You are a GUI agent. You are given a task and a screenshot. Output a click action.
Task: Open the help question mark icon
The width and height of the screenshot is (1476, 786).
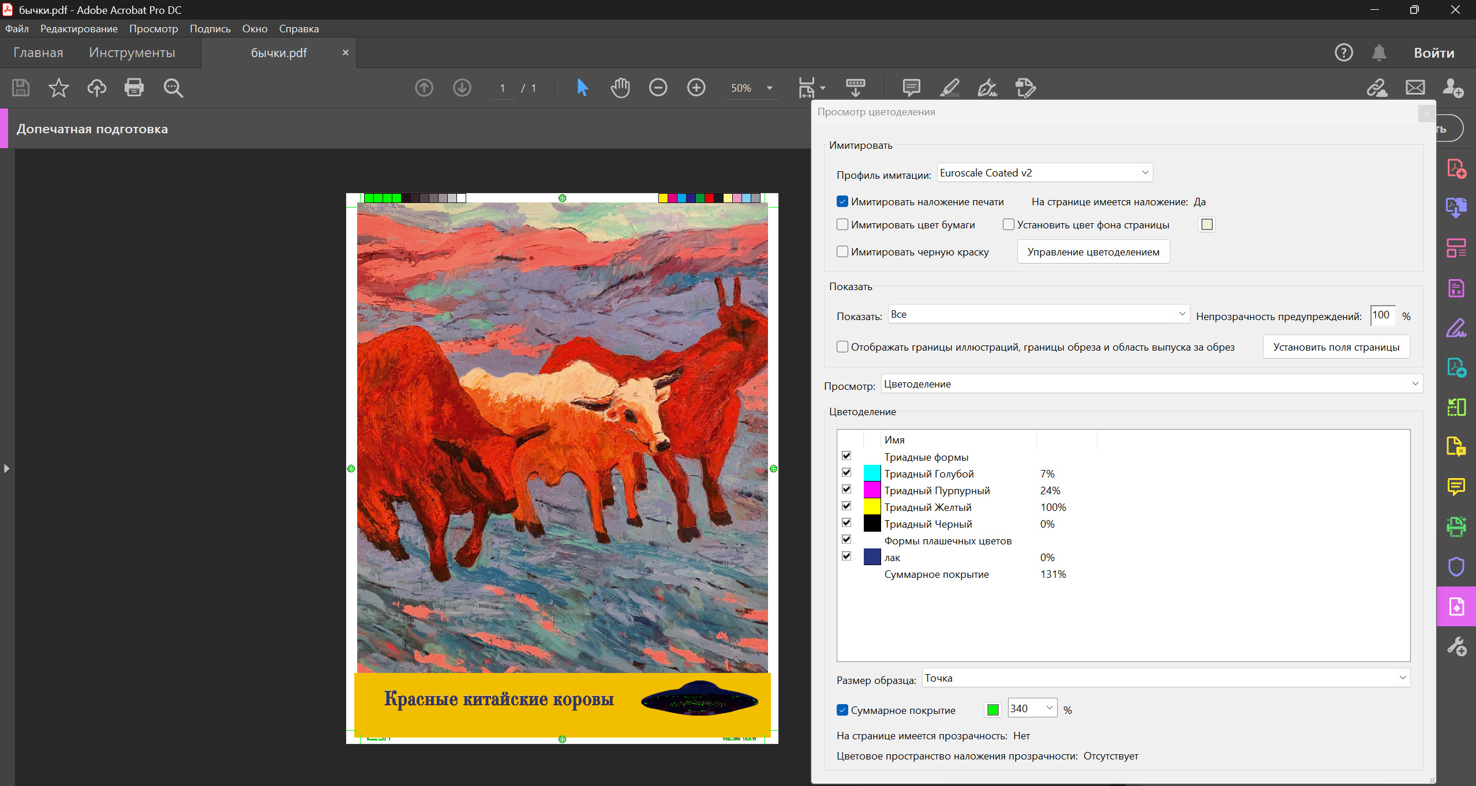coord(1344,52)
